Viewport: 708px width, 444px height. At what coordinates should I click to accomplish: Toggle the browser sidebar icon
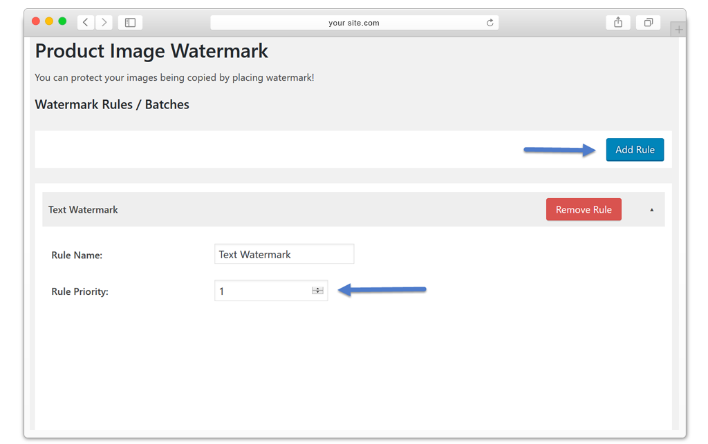(x=130, y=22)
